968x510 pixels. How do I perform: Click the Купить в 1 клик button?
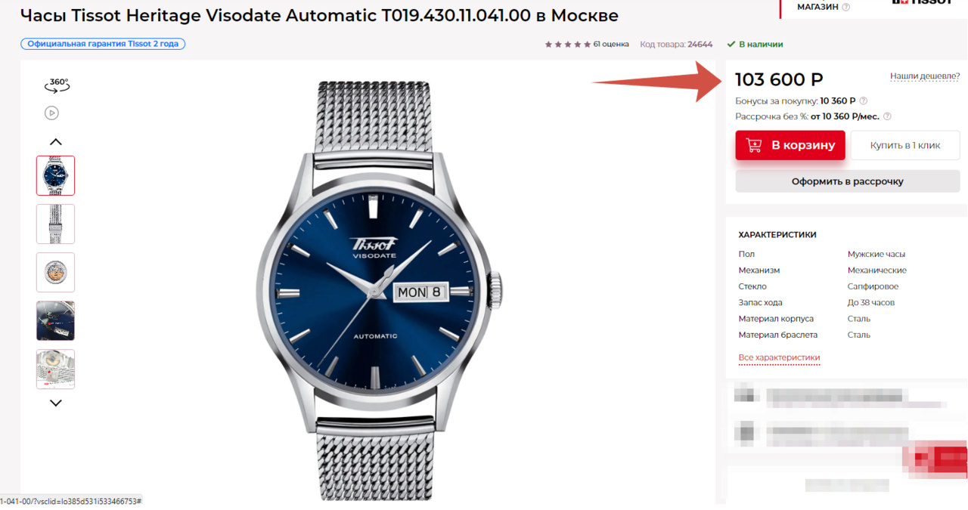[x=905, y=145]
